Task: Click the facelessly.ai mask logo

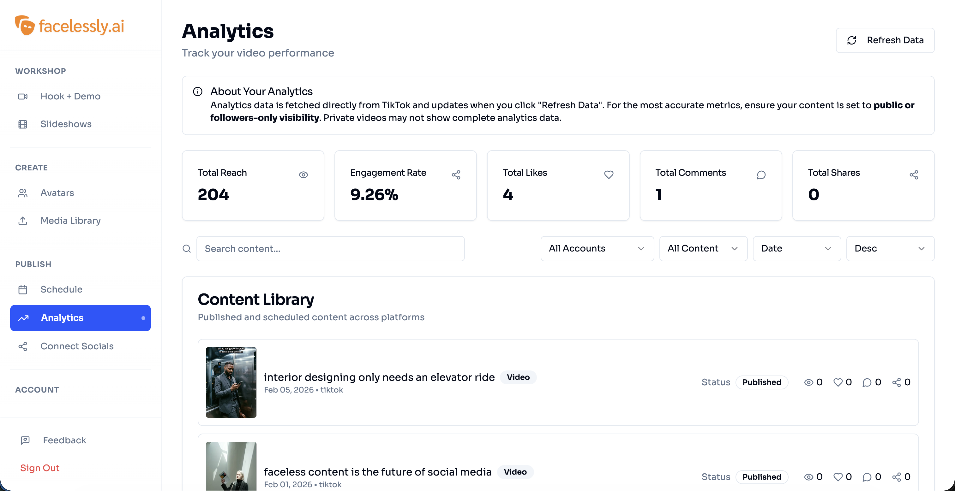Action: point(24,26)
